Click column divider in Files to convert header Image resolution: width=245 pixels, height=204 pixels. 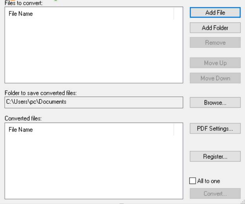[x=174, y=14]
